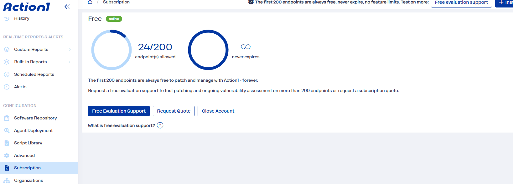The height and width of the screenshot is (184, 513).
Task: Click the REAL-TIME REPORTS & ALERTS heading
Action: pyautogui.click(x=33, y=37)
